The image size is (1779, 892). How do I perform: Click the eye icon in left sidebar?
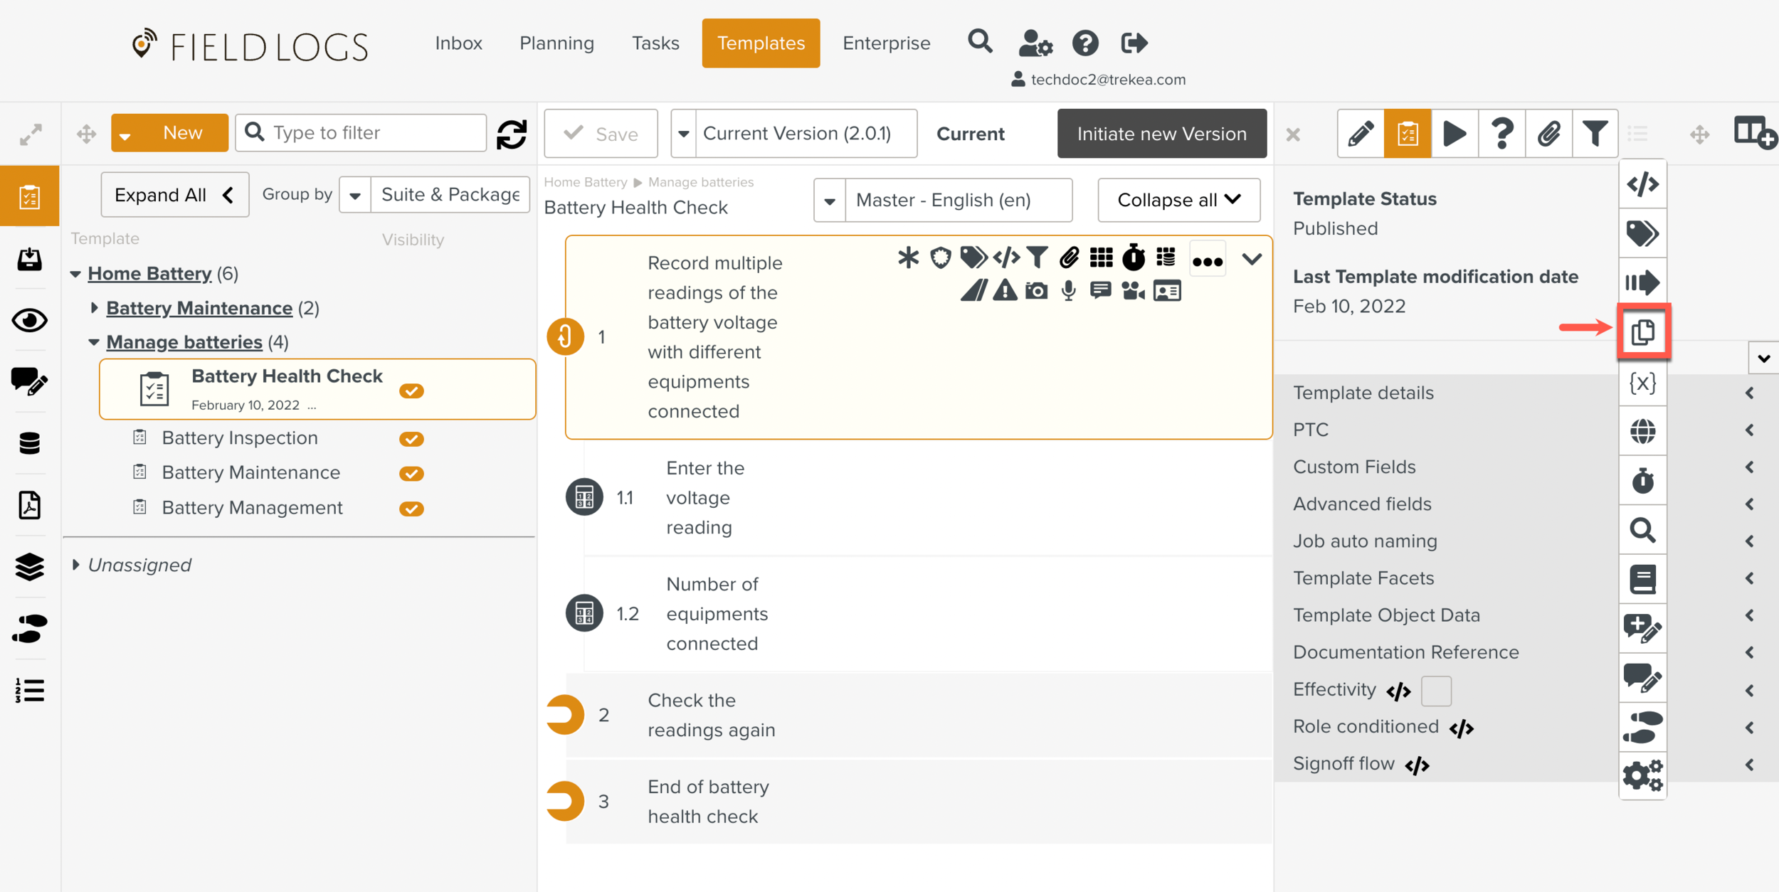tap(29, 321)
